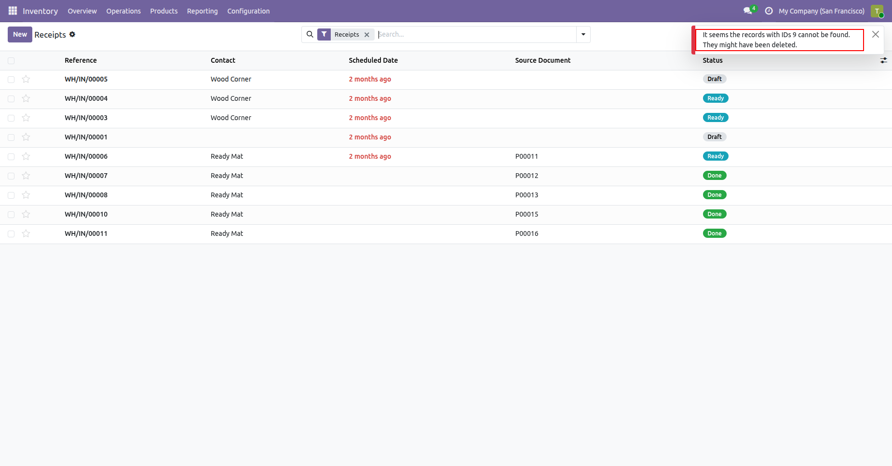Open the apps grid menu icon
The height and width of the screenshot is (466, 892).
(x=13, y=11)
